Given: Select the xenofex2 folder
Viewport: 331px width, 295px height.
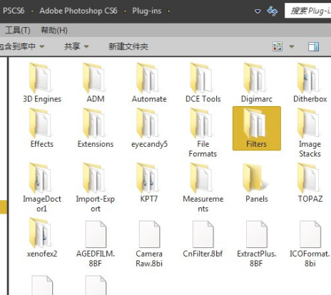Looking at the screenshot, I should pos(42,237).
